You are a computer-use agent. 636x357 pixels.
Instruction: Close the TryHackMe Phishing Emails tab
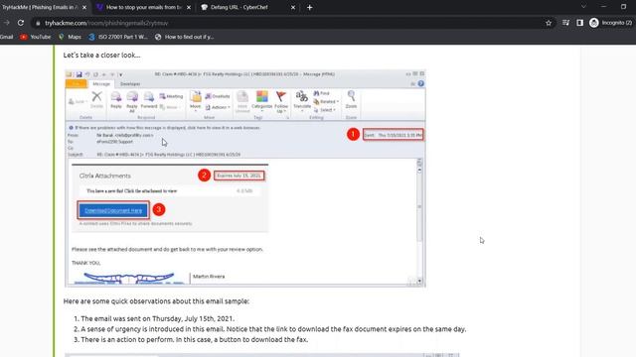coord(84,7)
